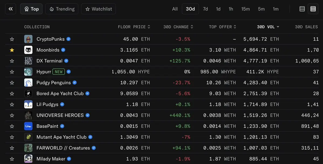Open UNIOVERSE HEROES collection avatar
Image resolution: width=323 pixels, height=164 pixels.
click(28, 115)
